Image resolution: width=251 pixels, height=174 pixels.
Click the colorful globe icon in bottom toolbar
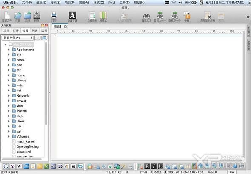[x=90, y=166]
